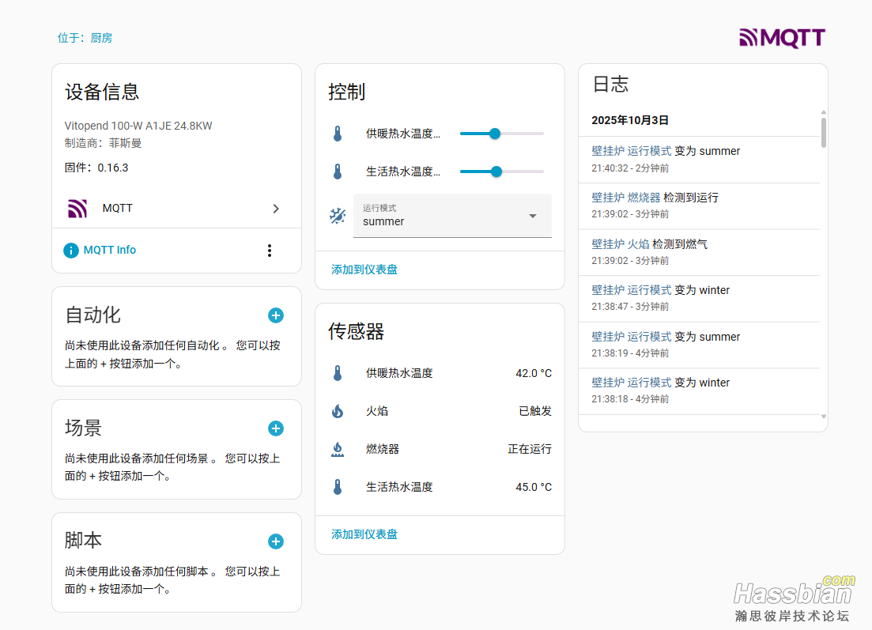Click the plus icon in 自动化 card
The width and height of the screenshot is (872, 630).
(x=276, y=315)
